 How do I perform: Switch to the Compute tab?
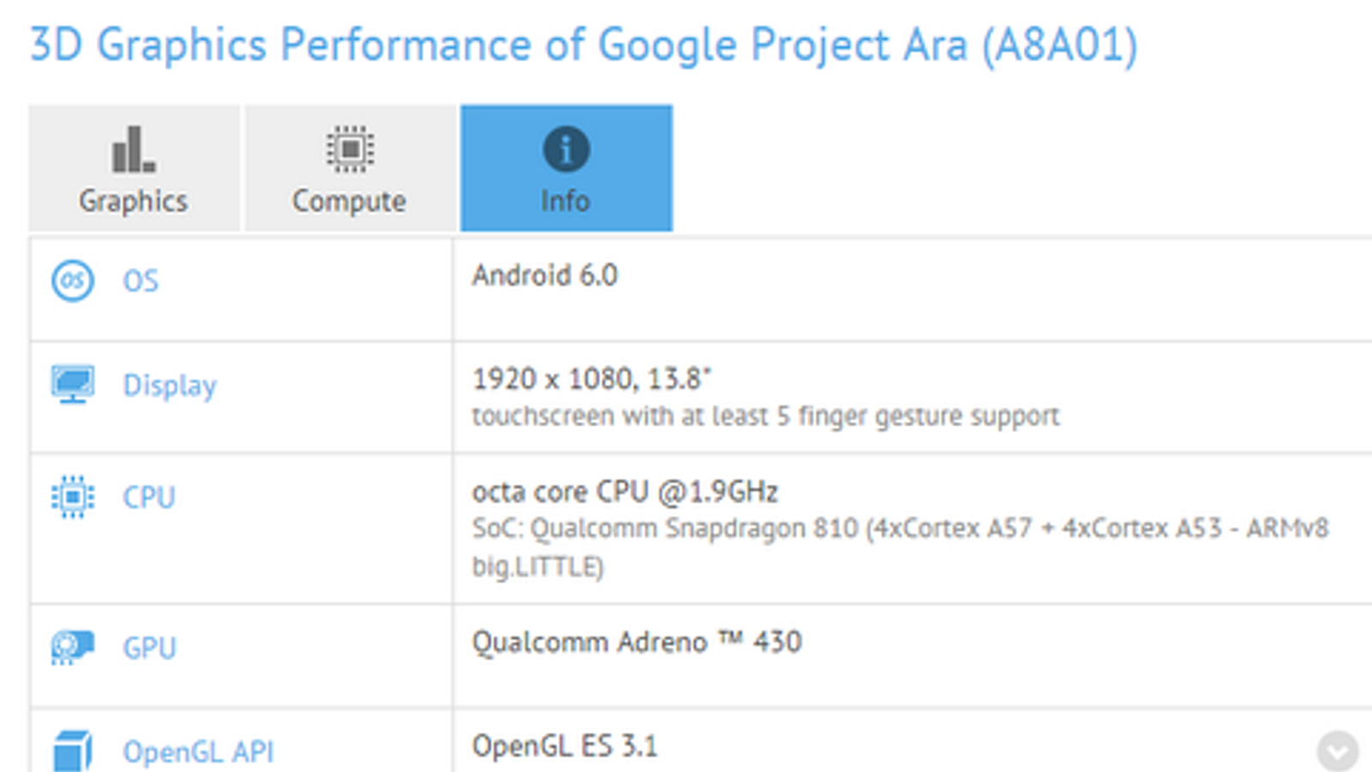click(350, 169)
